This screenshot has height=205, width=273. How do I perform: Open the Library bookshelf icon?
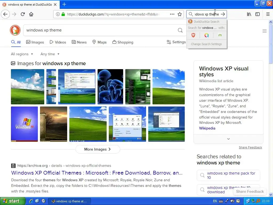(249, 14)
